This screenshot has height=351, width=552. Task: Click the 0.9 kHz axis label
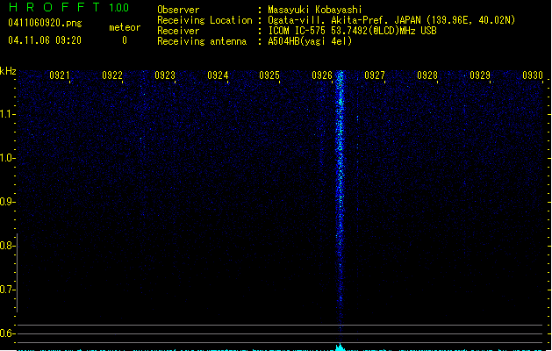pyautogui.click(x=7, y=202)
